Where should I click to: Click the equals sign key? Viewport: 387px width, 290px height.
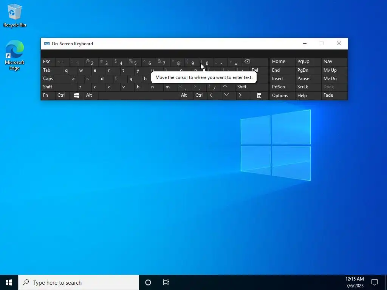click(x=235, y=62)
